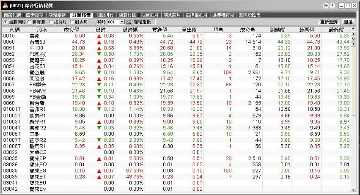Minimize the 綜合行情報價 window
Viewport: 360px width, 195px height.
click(x=341, y=6)
